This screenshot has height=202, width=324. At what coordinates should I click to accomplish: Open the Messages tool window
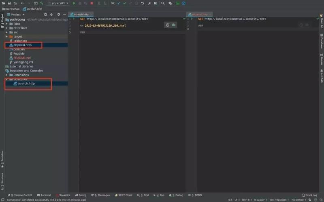[x=100, y=195]
